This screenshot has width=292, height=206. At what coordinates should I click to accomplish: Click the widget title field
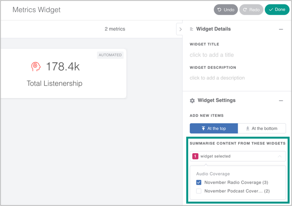click(212, 55)
